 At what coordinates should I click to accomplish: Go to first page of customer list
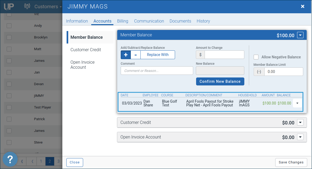coord(22,161)
